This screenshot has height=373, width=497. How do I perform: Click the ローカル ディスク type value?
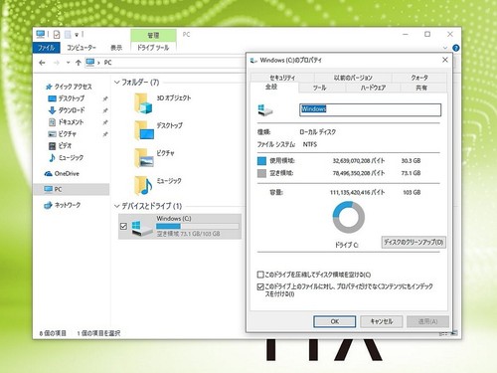point(318,132)
